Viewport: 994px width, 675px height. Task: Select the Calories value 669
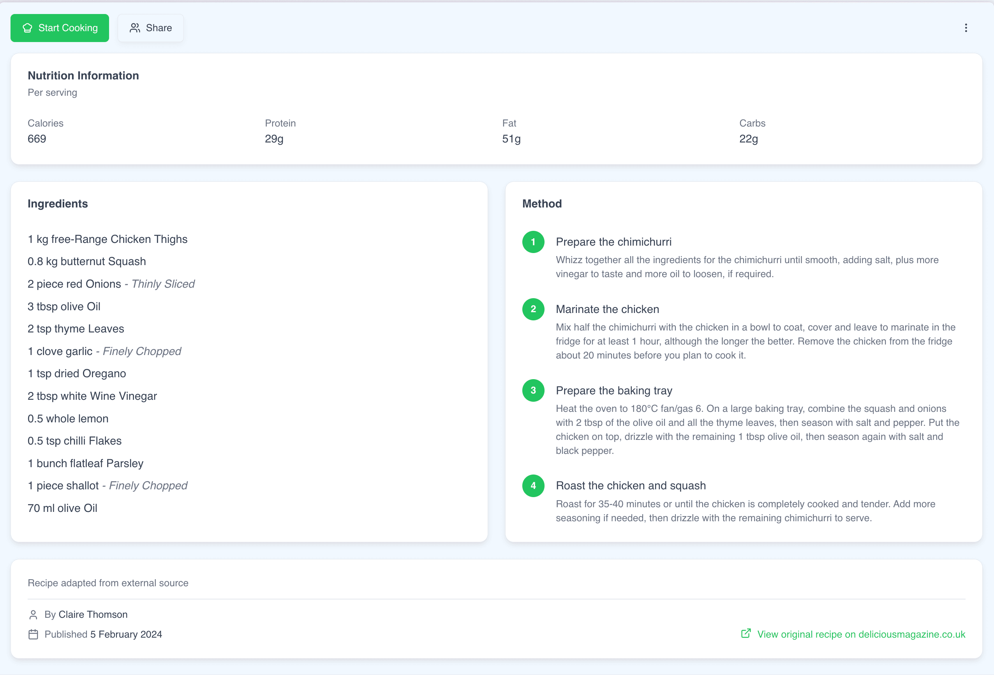point(37,139)
